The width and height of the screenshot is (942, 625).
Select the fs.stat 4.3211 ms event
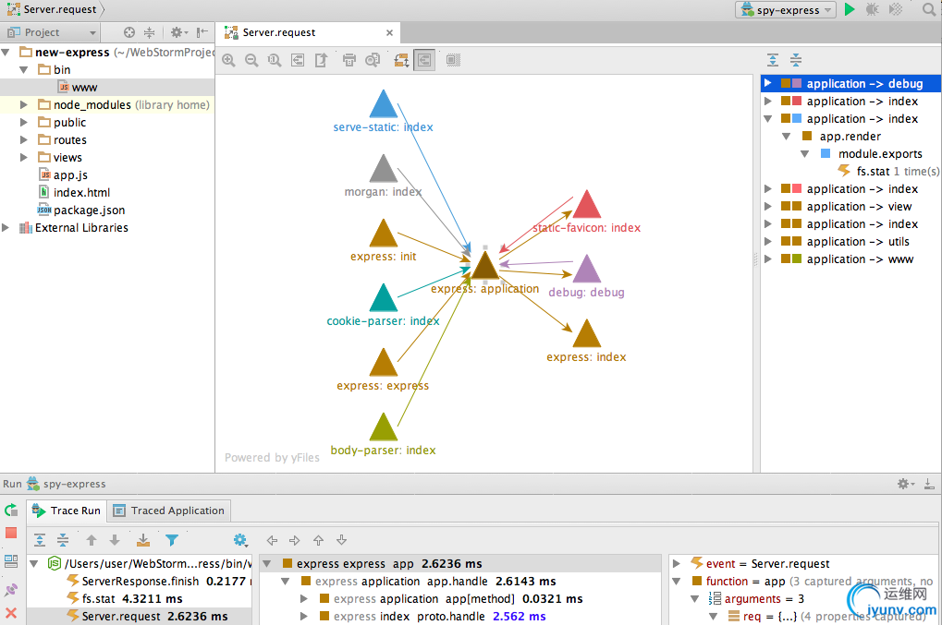(125, 598)
